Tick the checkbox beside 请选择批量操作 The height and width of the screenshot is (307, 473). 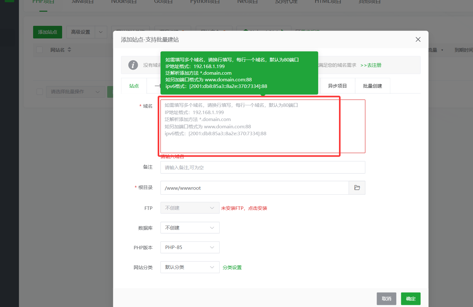coord(40,92)
